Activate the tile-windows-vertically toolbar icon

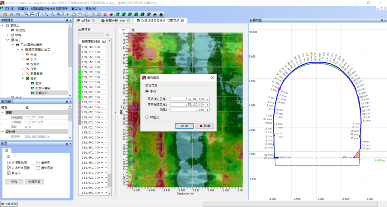point(38,14)
